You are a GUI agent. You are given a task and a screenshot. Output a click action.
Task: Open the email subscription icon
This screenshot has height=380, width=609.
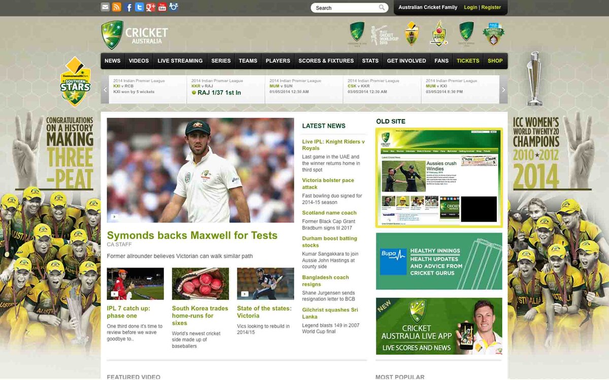click(105, 7)
